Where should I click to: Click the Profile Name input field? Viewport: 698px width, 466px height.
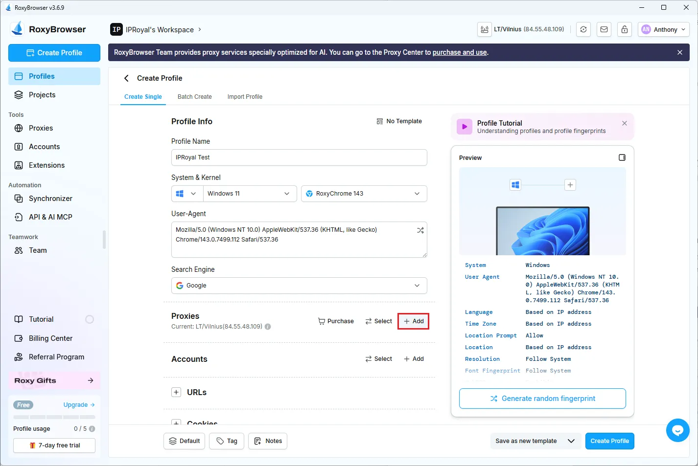(x=299, y=157)
